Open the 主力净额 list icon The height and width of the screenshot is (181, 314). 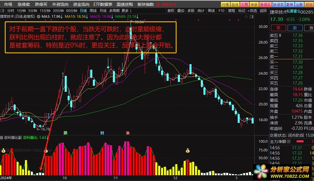point(289,141)
